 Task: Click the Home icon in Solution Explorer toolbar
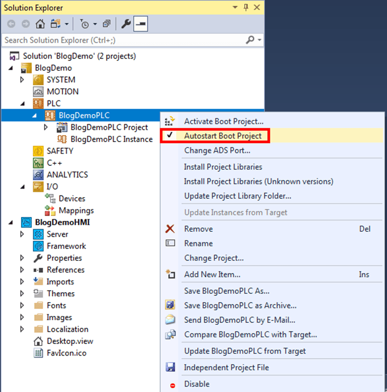click(x=40, y=24)
